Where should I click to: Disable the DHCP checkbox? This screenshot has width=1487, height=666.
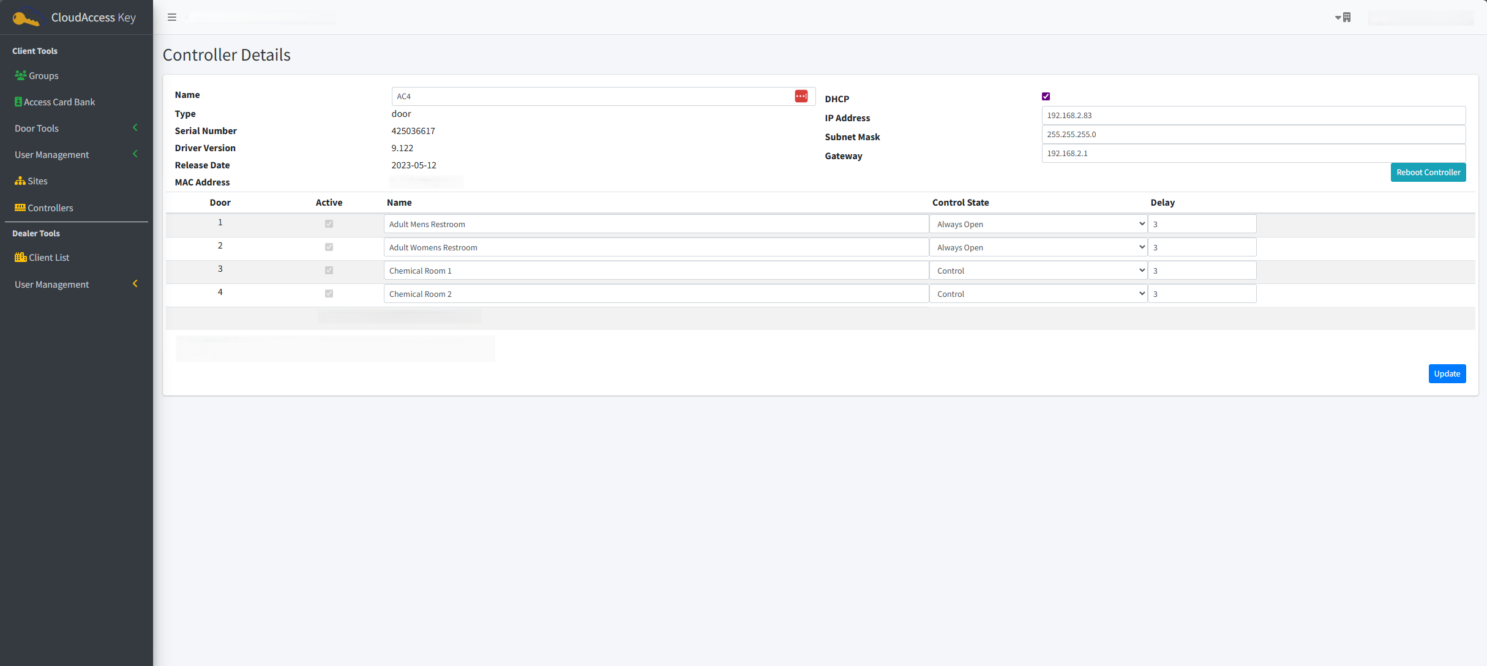pyautogui.click(x=1045, y=95)
